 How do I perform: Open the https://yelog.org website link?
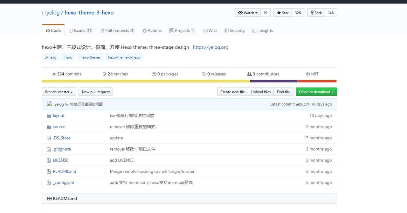(x=210, y=47)
